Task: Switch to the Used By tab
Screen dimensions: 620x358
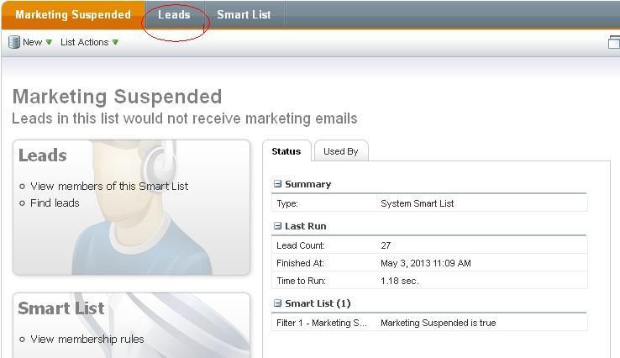Action: pos(340,151)
